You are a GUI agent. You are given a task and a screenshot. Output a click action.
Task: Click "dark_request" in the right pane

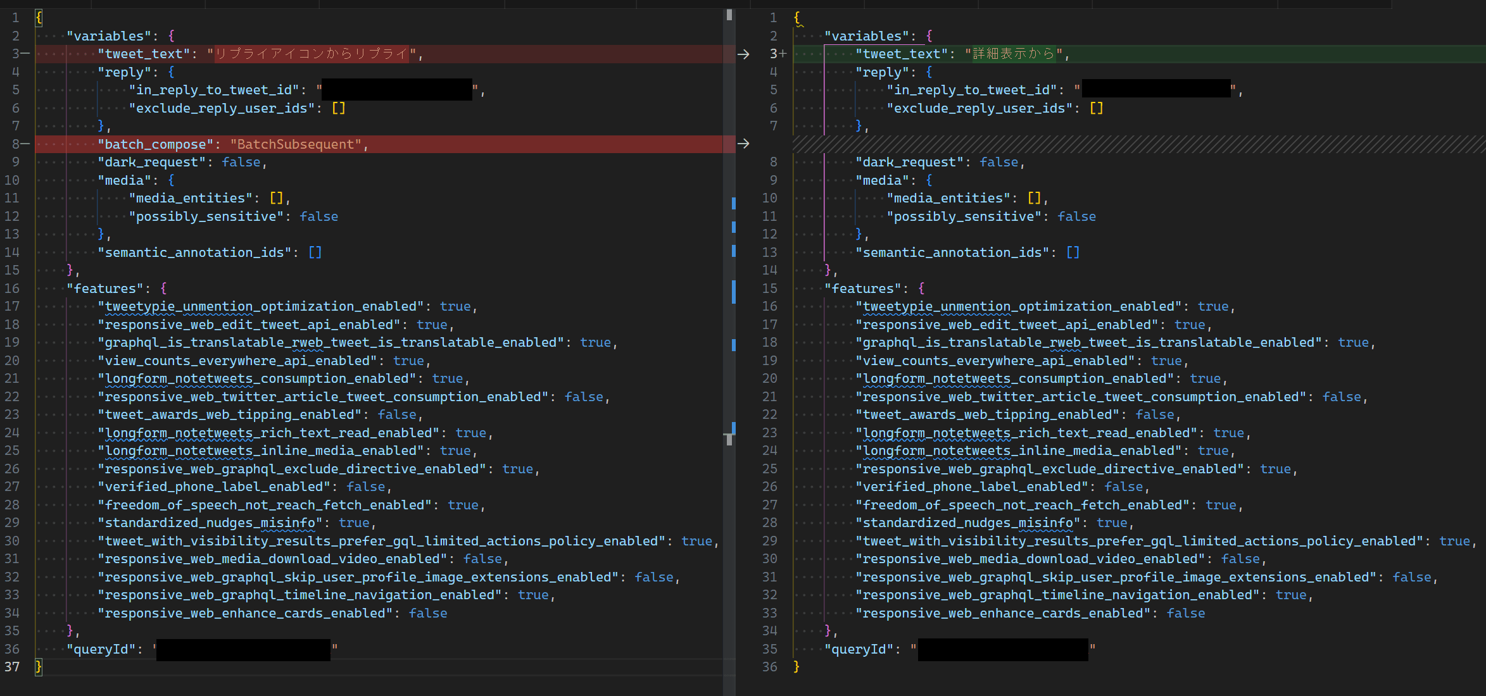[x=914, y=163]
